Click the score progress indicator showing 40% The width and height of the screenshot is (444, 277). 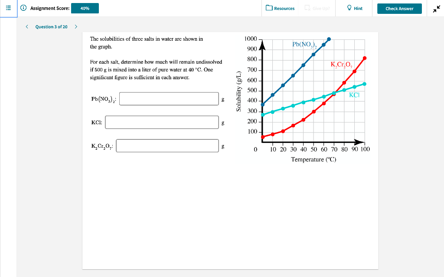pyautogui.click(x=85, y=8)
